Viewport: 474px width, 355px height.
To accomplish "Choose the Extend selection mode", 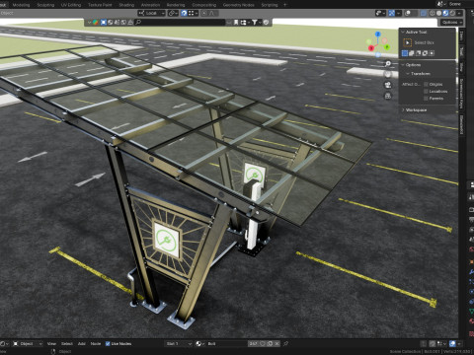I will pyautogui.click(x=412, y=53).
